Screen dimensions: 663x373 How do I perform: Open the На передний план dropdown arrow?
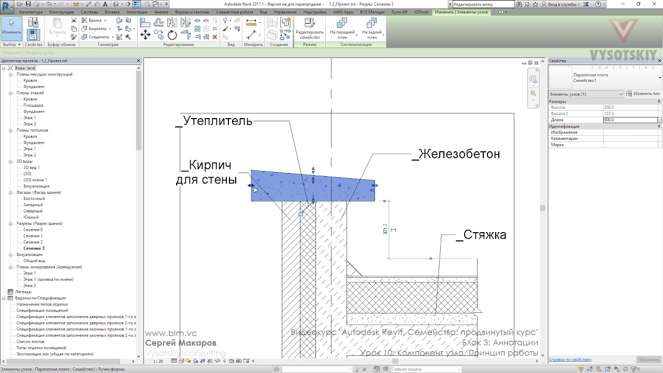(x=356, y=35)
